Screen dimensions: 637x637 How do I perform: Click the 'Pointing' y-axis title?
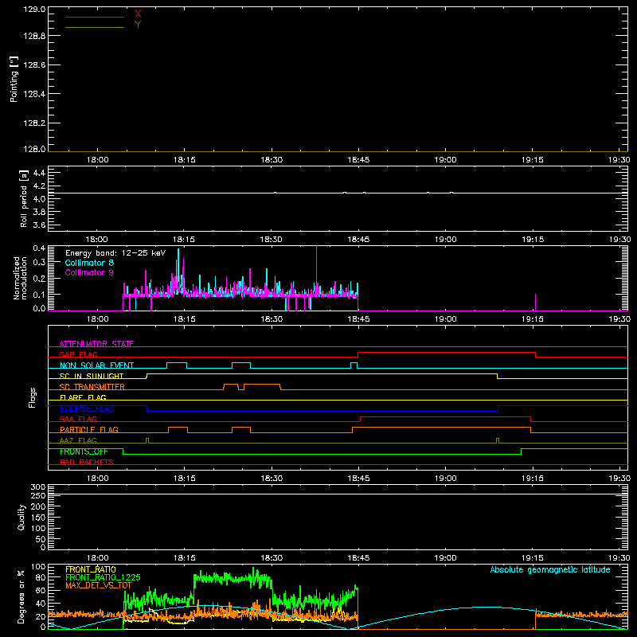tap(14, 80)
